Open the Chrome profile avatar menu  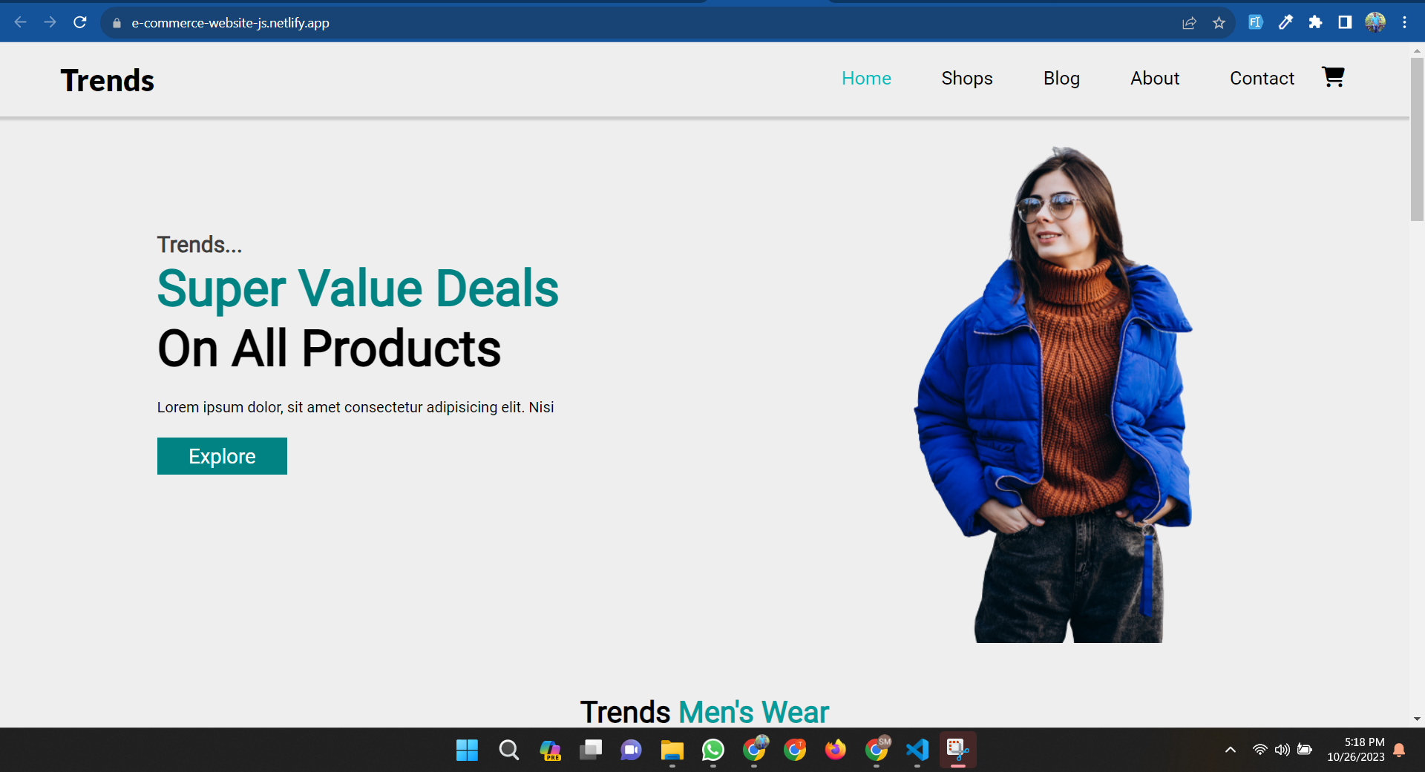coord(1375,22)
